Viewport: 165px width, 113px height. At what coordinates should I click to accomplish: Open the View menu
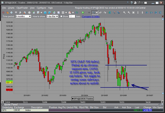32,8
